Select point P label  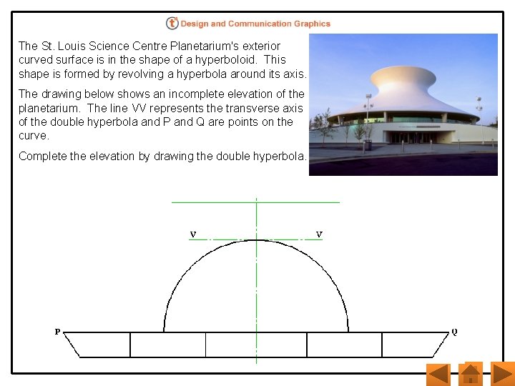pyautogui.click(x=57, y=332)
